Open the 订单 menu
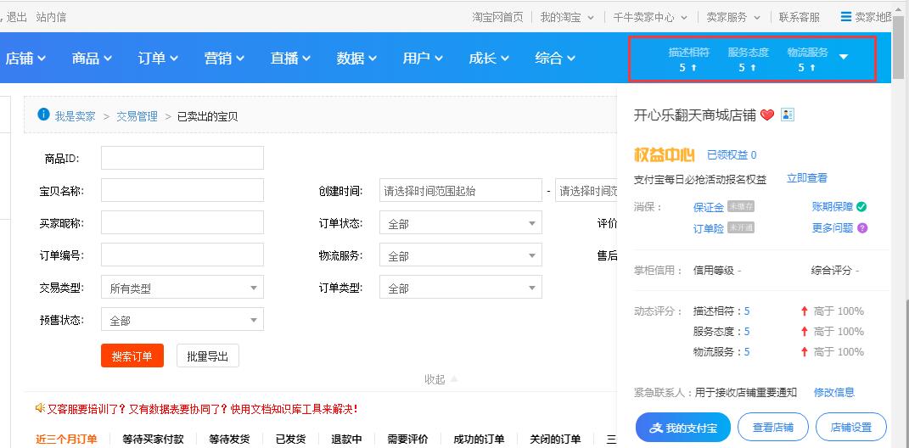Screen dimensions: 909x448 [158, 58]
